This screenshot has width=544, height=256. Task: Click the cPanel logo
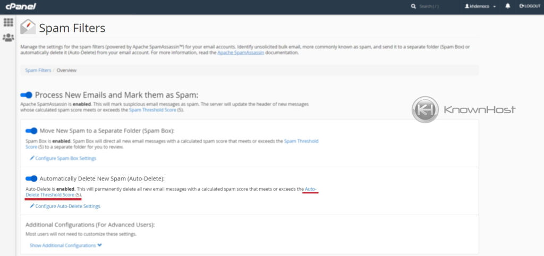point(21,6)
